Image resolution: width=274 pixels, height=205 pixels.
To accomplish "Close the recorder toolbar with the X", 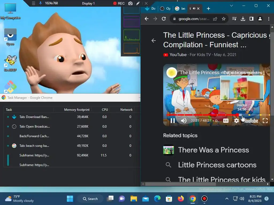I will pos(146,3).
